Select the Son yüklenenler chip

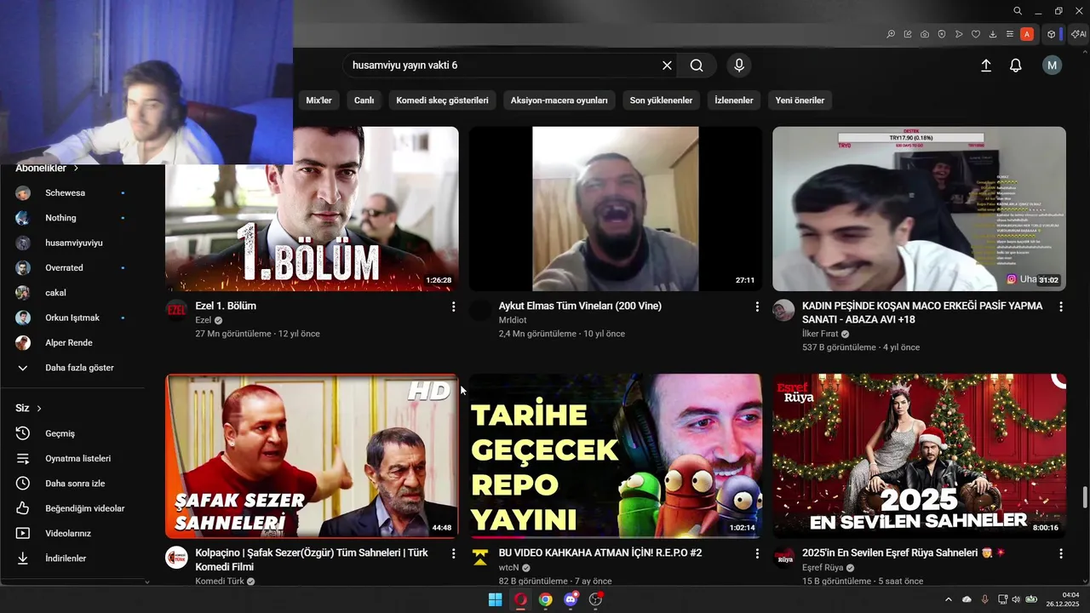pos(661,100)
